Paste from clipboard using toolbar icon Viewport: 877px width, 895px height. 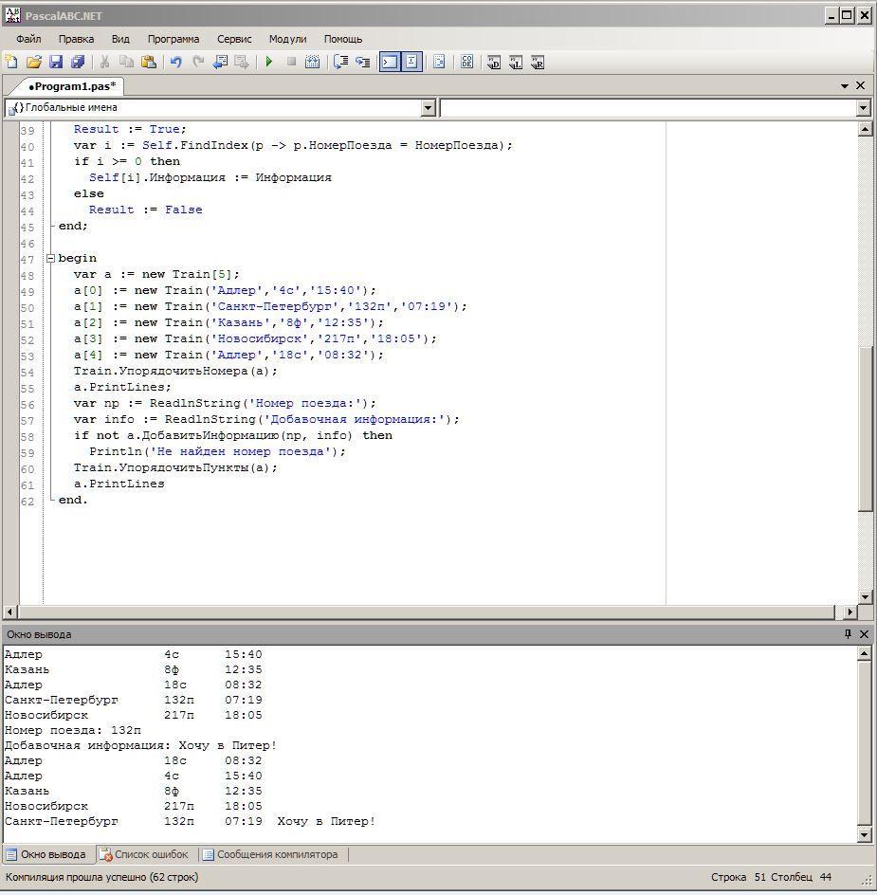coord(149,62)
